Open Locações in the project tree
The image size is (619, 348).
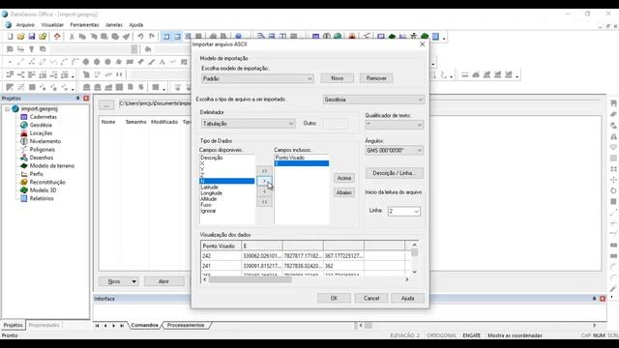tap(41, 133)
